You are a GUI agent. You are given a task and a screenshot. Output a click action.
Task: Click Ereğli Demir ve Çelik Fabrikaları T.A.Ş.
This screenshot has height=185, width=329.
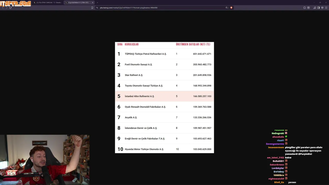coord(145,138)
